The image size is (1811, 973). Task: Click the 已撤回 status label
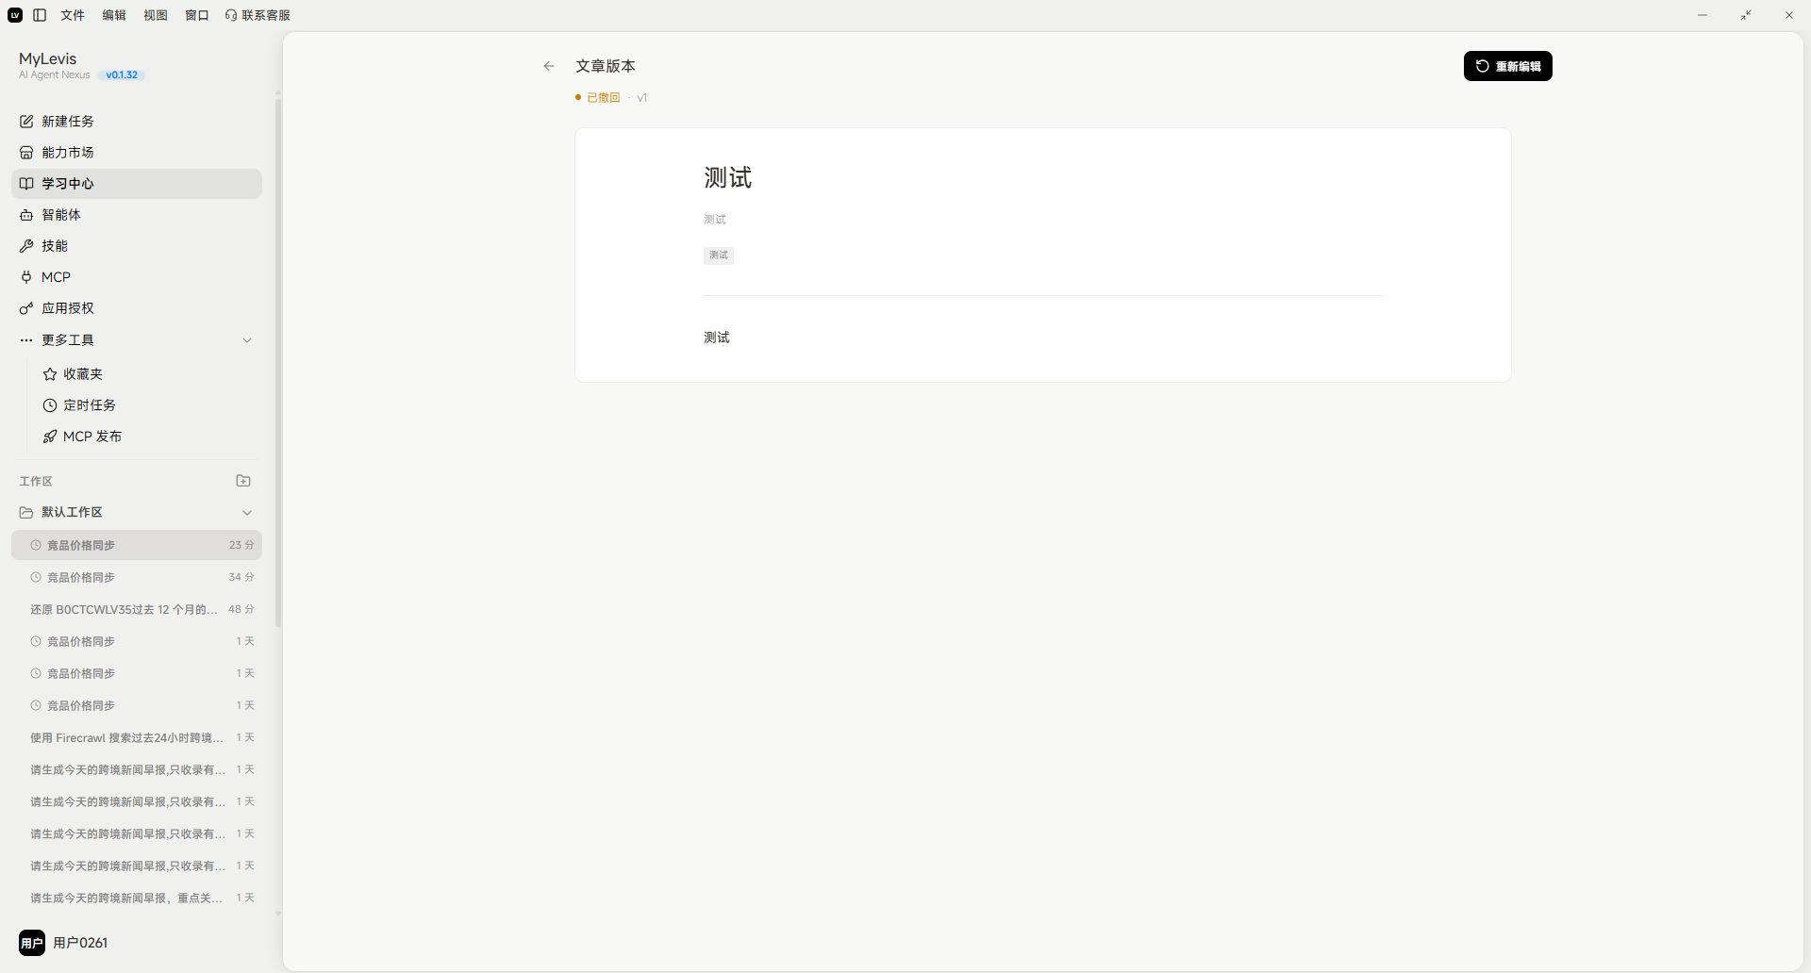[604, 98]
